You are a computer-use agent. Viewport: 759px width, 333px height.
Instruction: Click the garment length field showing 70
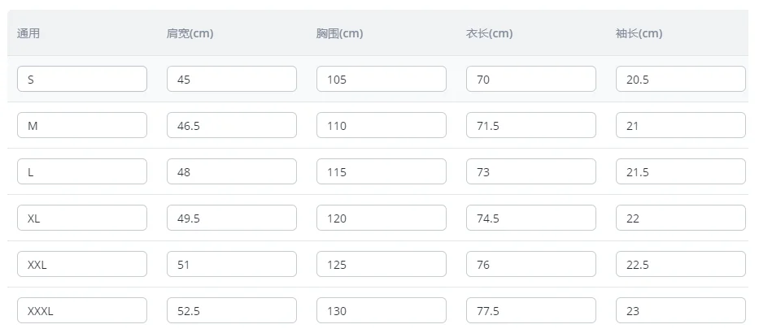530,79
